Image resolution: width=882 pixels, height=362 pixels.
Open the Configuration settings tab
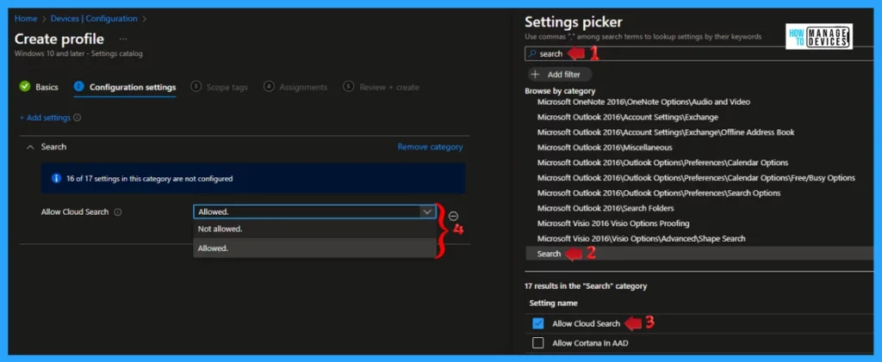tap(125, 87)
